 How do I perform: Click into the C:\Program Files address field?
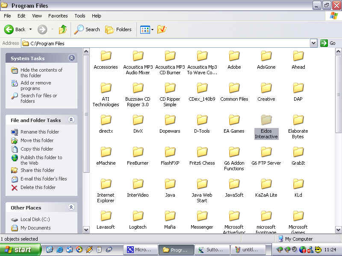tap(165, 44)
